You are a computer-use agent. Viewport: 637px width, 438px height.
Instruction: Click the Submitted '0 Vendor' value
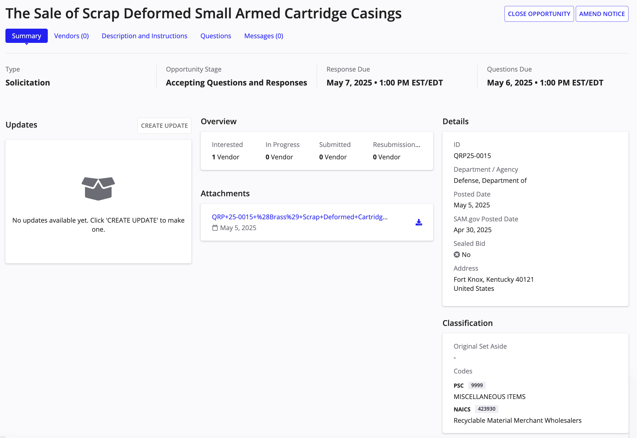tap(333, 157)
